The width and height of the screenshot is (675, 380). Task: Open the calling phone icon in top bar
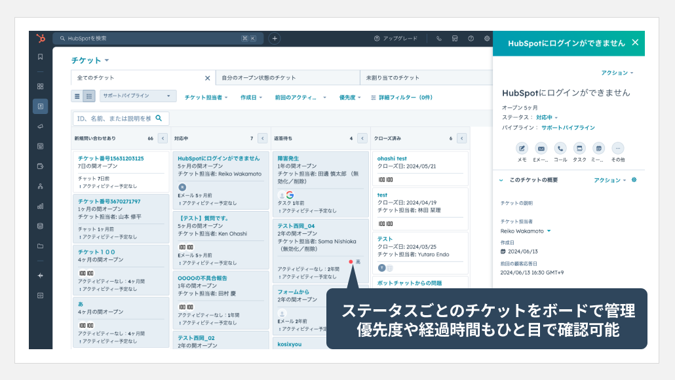tap(438, 38)
